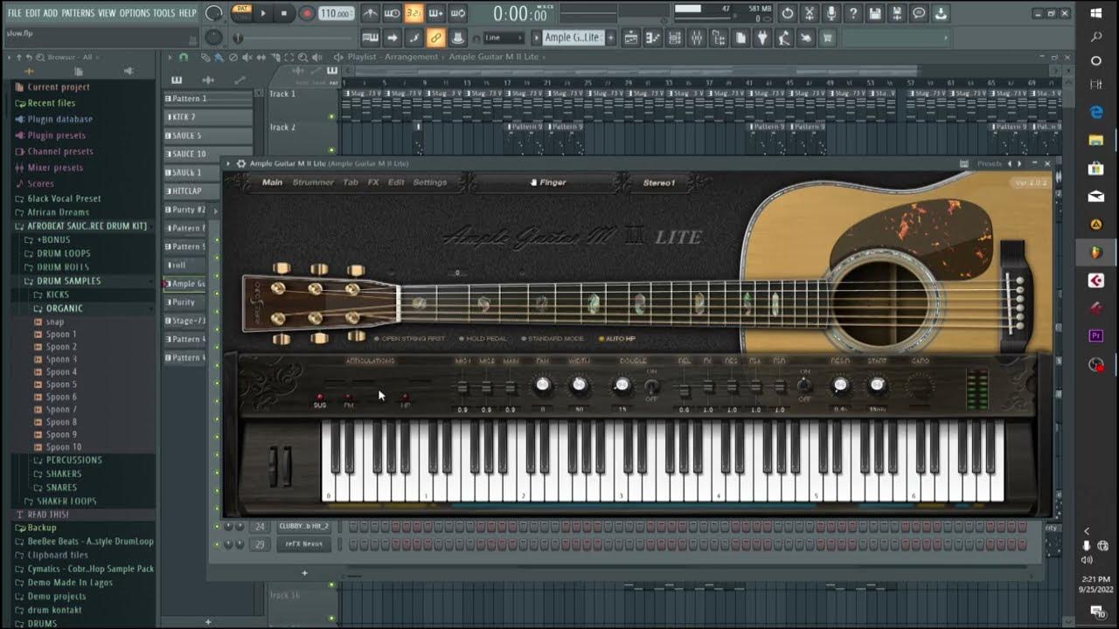The image size is (1119, 629).
Task: Select SAUCE 5 in the pattern list
Action: coord(208,135)
